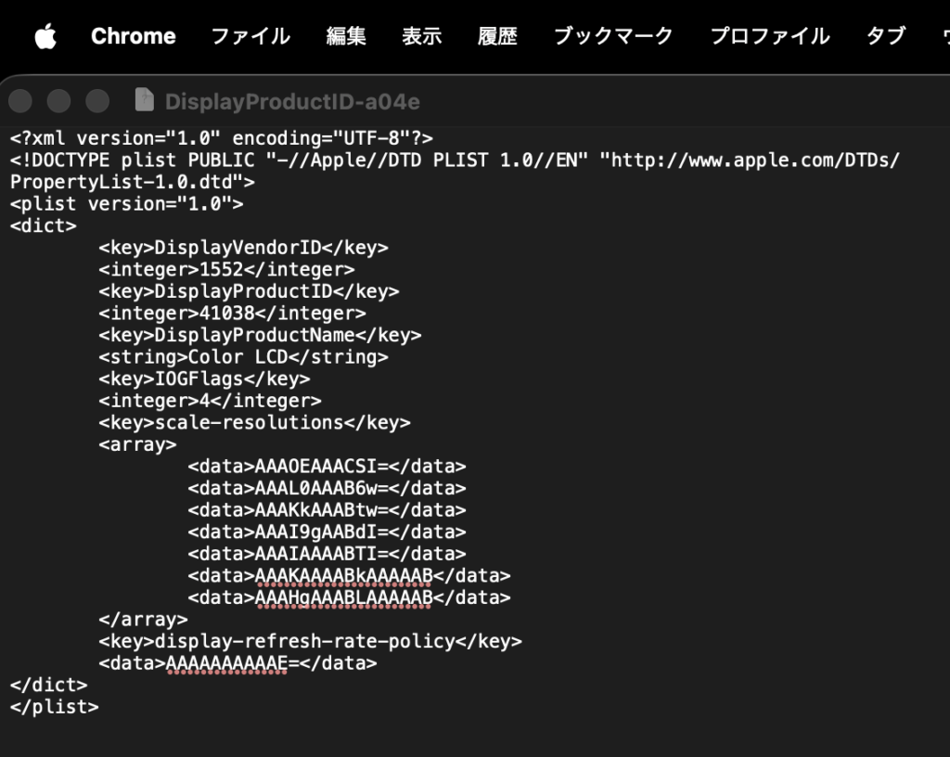The width and height of the screenshot is (950, 757).
Task: Click the DisplayProductID-a04e document icon
Action: [144, 100]
